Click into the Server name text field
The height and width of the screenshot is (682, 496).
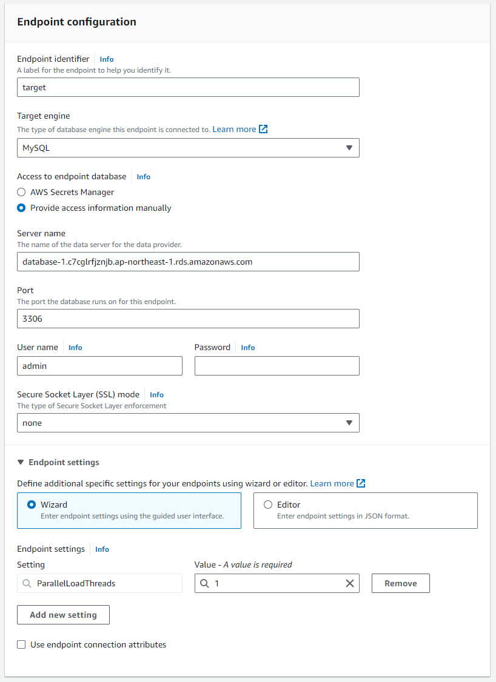pos(188,262)
